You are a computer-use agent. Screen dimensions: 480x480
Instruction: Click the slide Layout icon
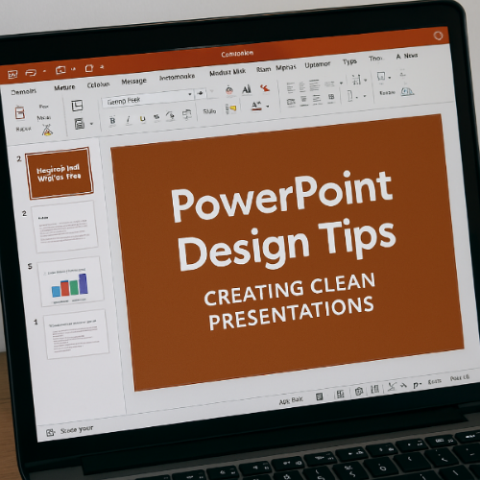[x=77, y=106]
